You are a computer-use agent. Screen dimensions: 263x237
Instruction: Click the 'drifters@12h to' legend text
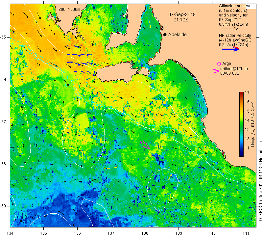click(234, 69)
